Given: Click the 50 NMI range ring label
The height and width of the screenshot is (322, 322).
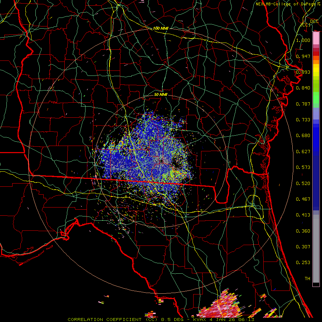Looking at the screenshot, I should (x=161, y=94).
